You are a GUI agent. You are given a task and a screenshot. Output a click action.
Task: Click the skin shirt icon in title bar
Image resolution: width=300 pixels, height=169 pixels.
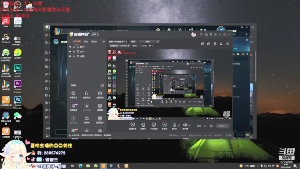(x=211, y=35)
